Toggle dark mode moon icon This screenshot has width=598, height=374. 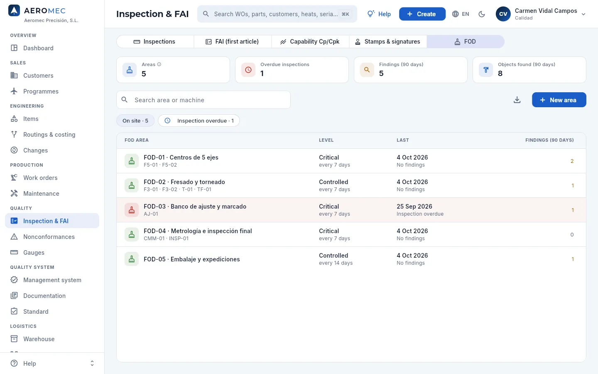click(482, 14)
